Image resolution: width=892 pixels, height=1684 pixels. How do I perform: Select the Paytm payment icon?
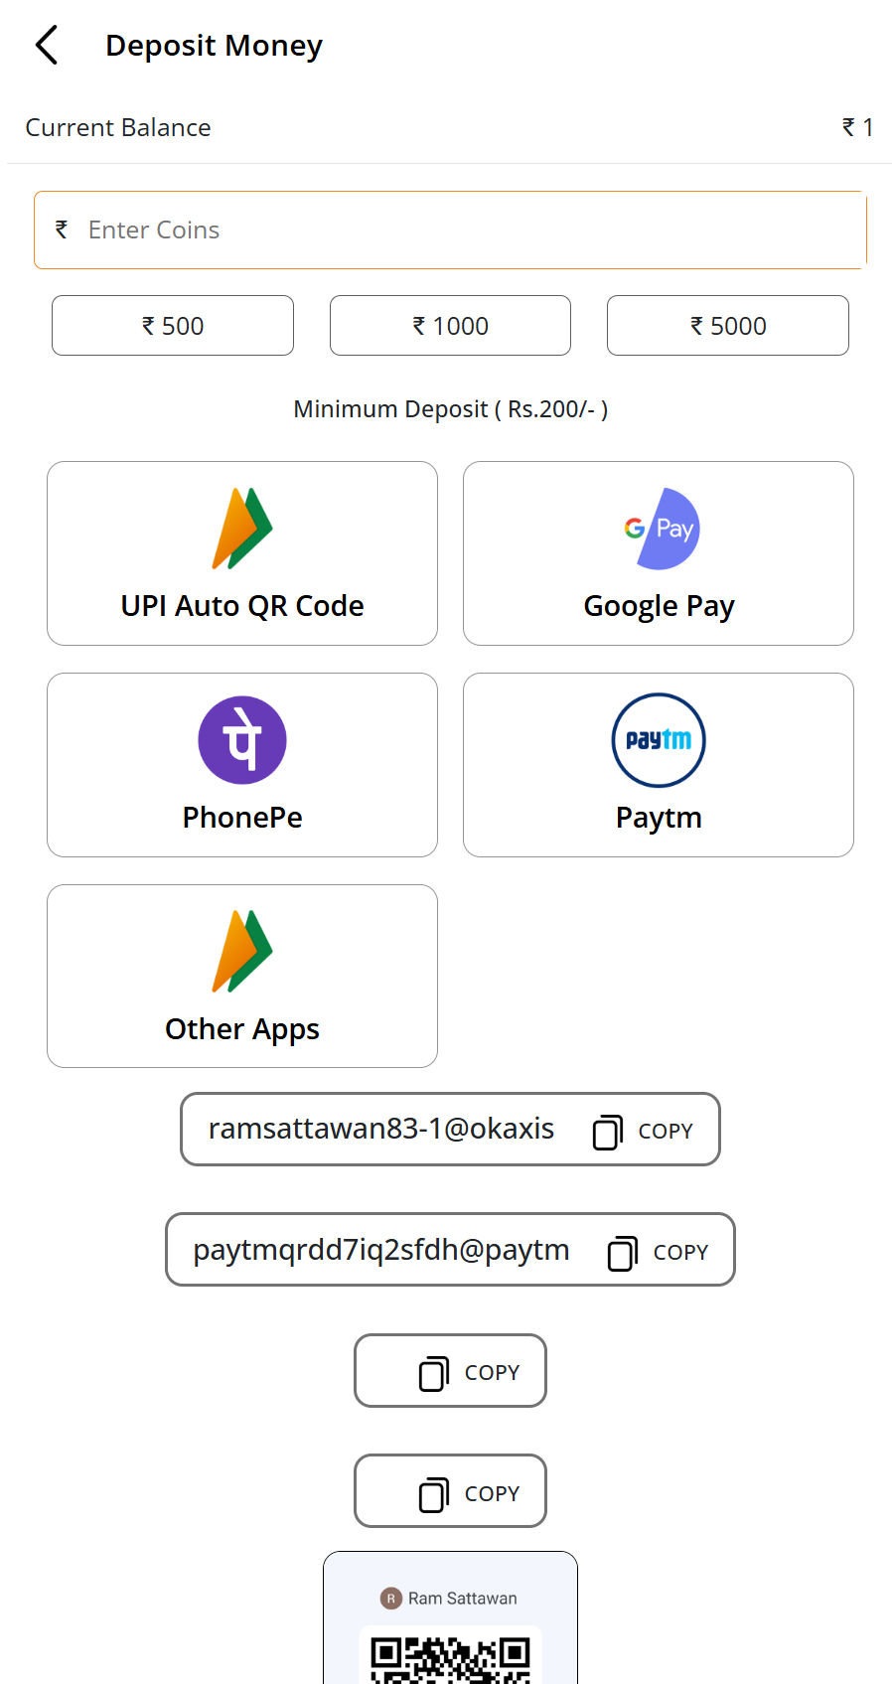[x=659, y=740]
